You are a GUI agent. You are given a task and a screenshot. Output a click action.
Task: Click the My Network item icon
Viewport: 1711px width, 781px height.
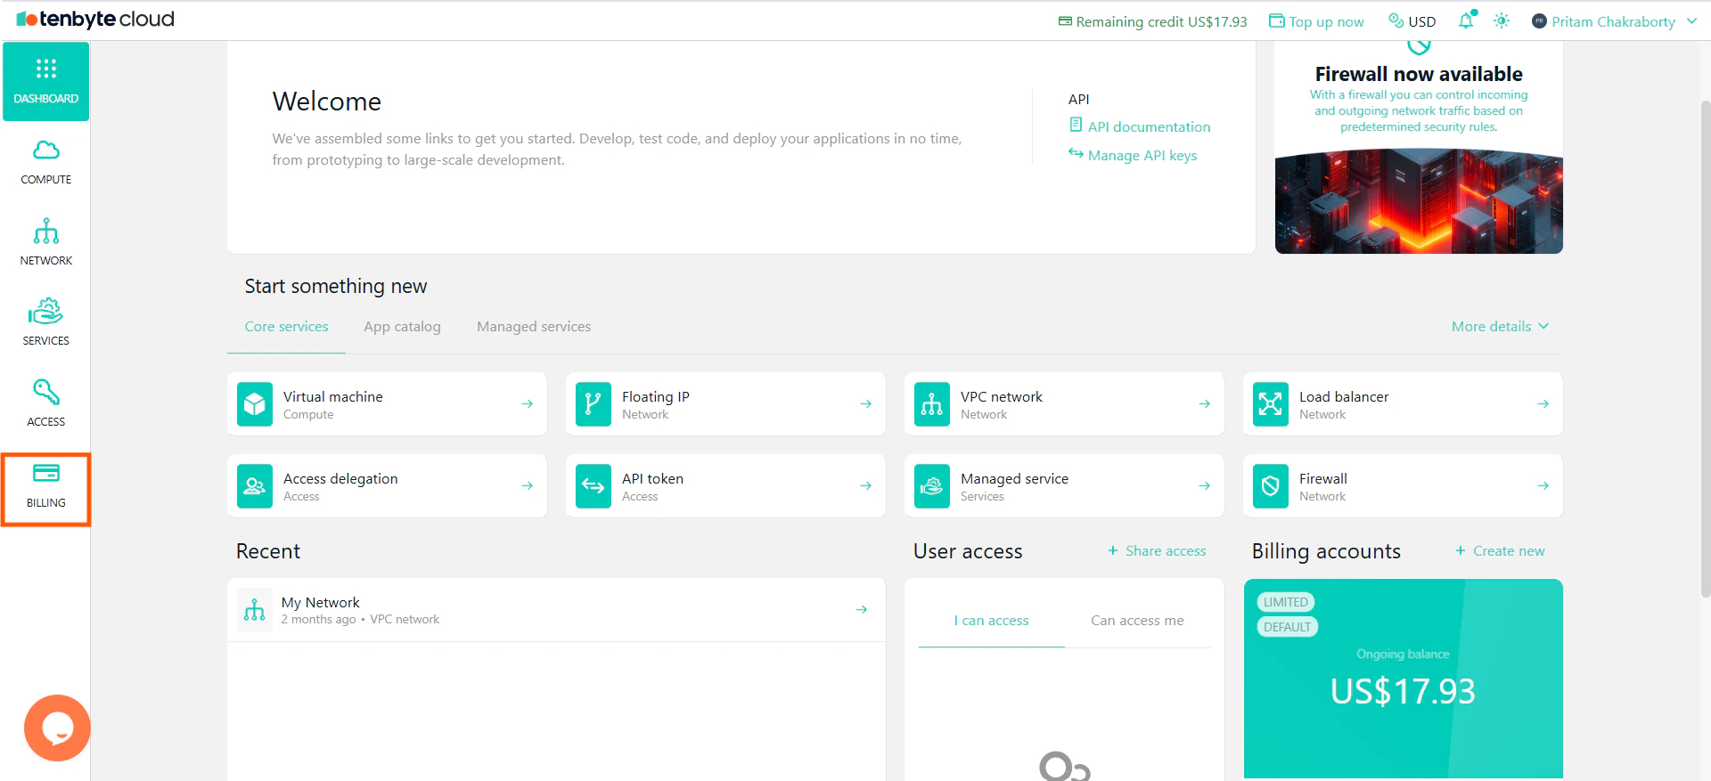coord(255,610)
